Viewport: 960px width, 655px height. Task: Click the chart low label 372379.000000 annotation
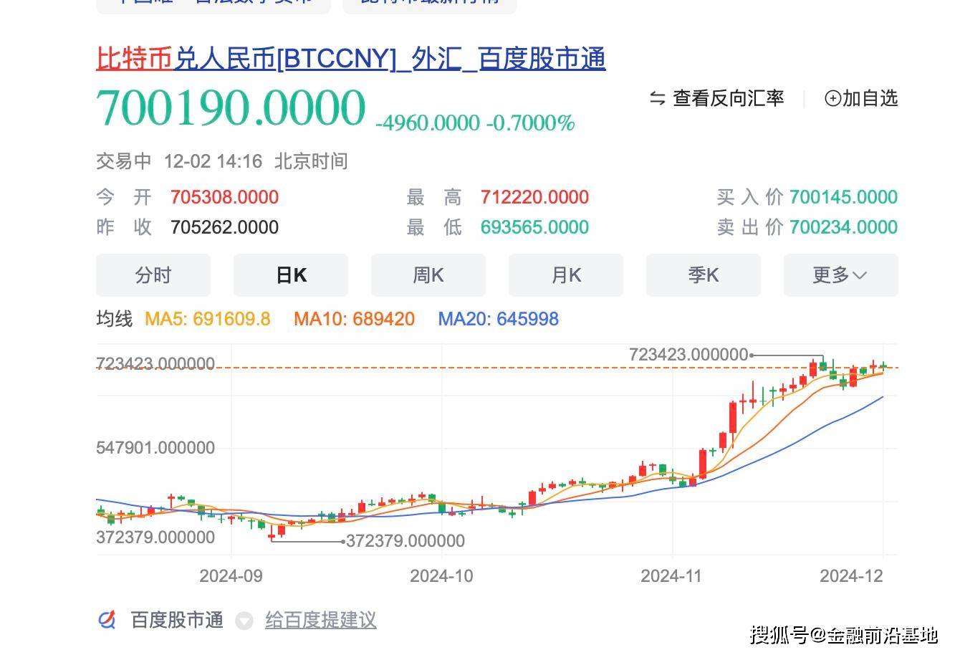tap(405, 541)
